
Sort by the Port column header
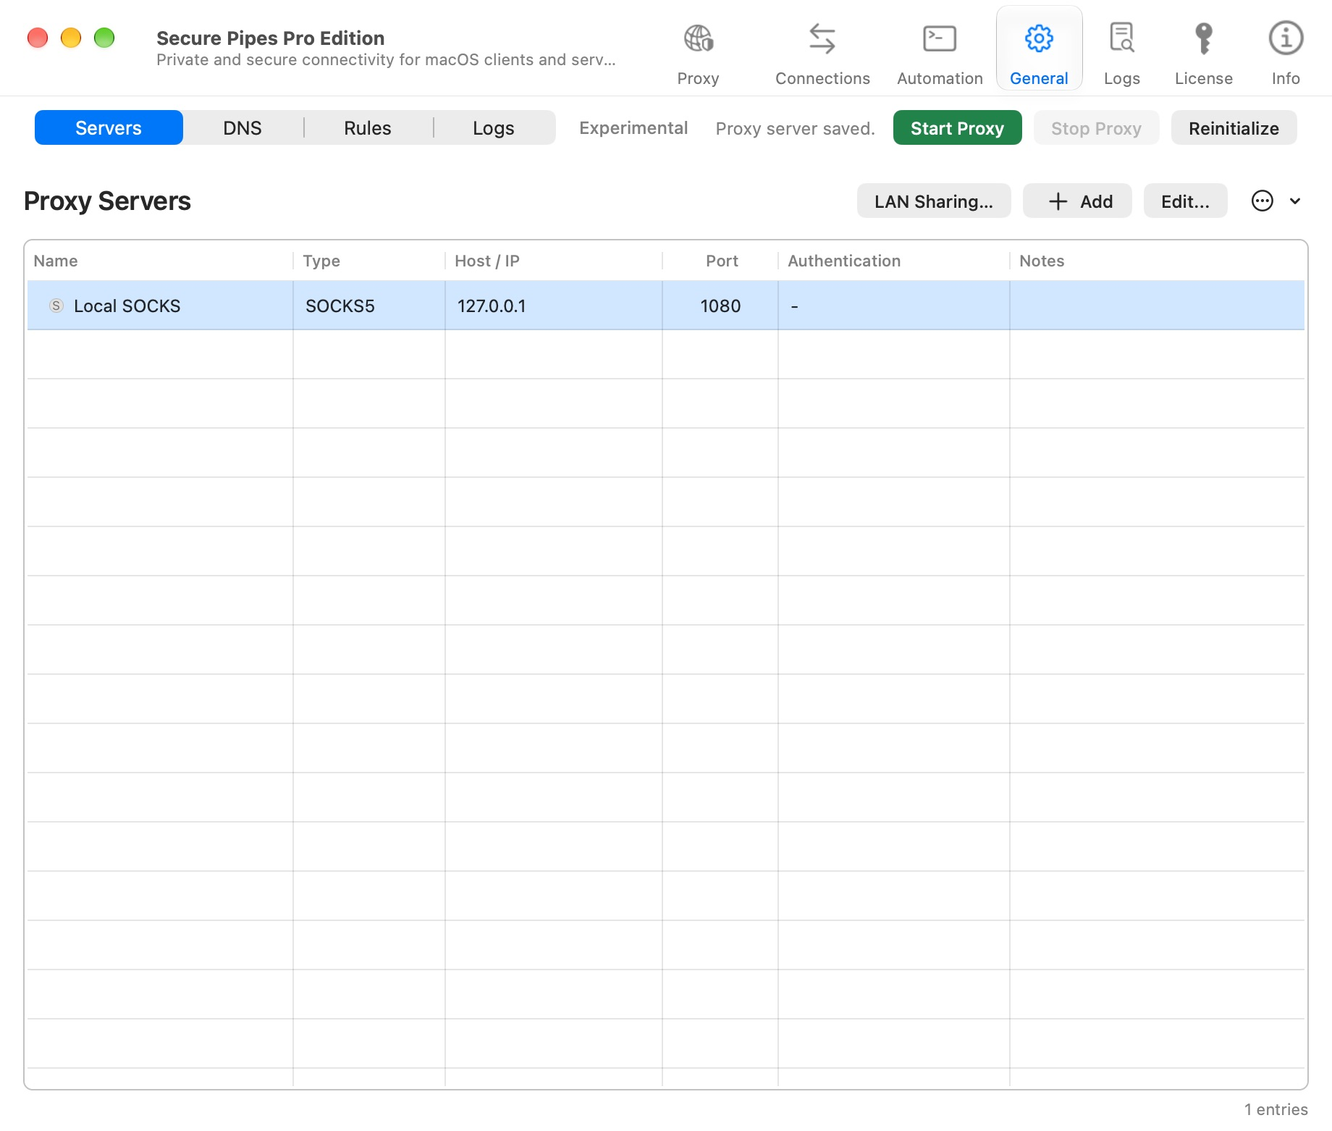[722, 261]
